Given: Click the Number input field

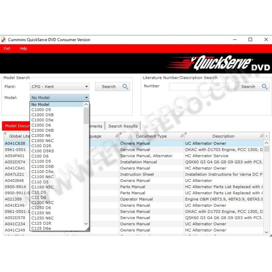Looking at the screenshot, I should coord(199,87).
